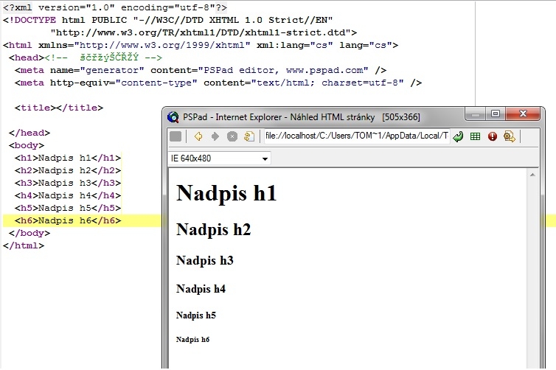Go forward in the HTML preview
This screenshot has width=556, height=370.
pyautogui.click(x=215, y=136)
